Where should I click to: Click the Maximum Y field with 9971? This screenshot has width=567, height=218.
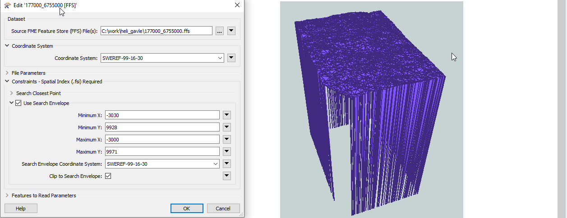pos(162,152)
